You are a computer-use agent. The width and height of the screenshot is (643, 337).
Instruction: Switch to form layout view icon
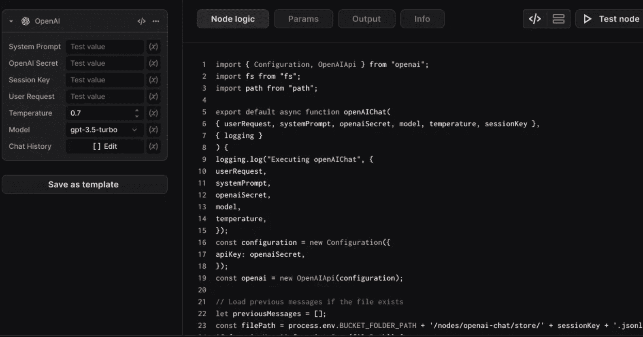558,19
